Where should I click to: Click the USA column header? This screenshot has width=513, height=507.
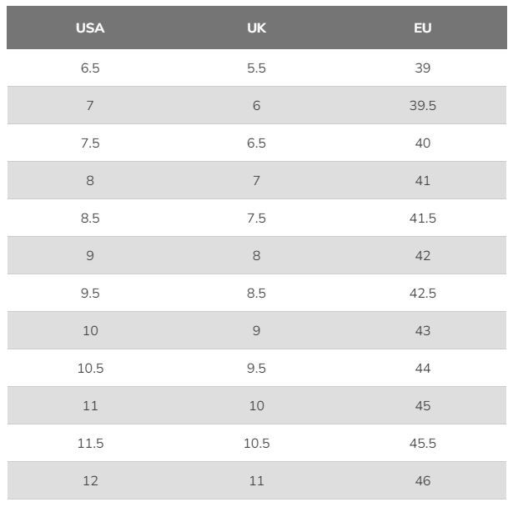(x=90, y=28)
